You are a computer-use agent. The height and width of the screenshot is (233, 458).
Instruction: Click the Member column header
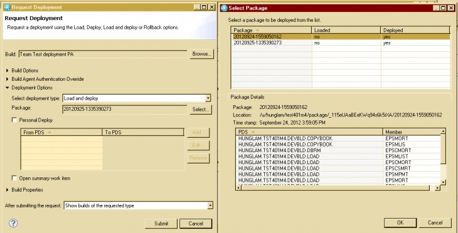[x=412, y=132]
